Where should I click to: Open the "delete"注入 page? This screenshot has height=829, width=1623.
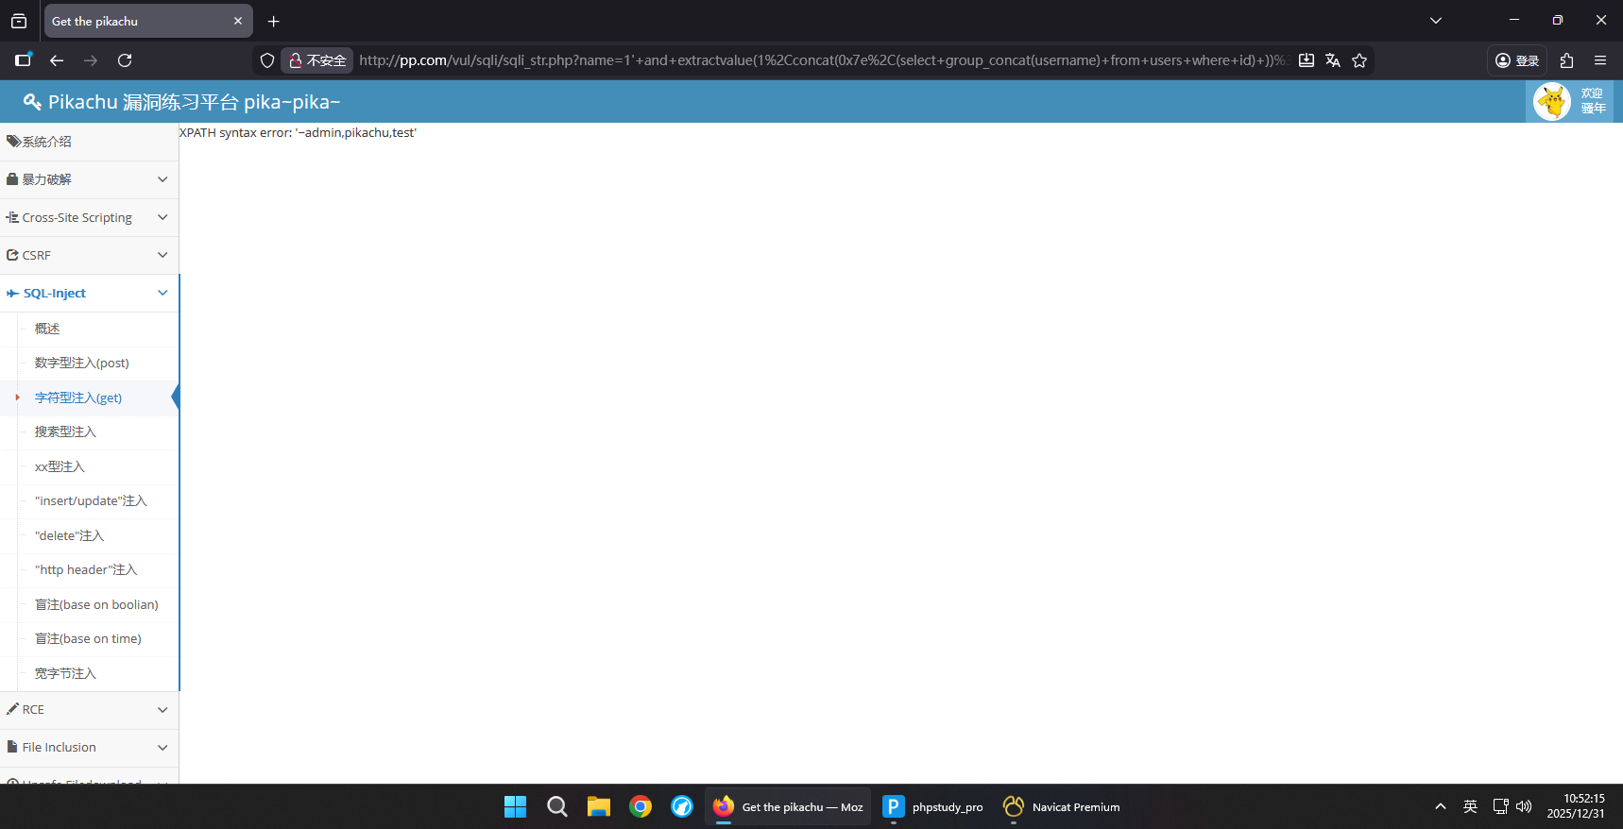[69, 535]
